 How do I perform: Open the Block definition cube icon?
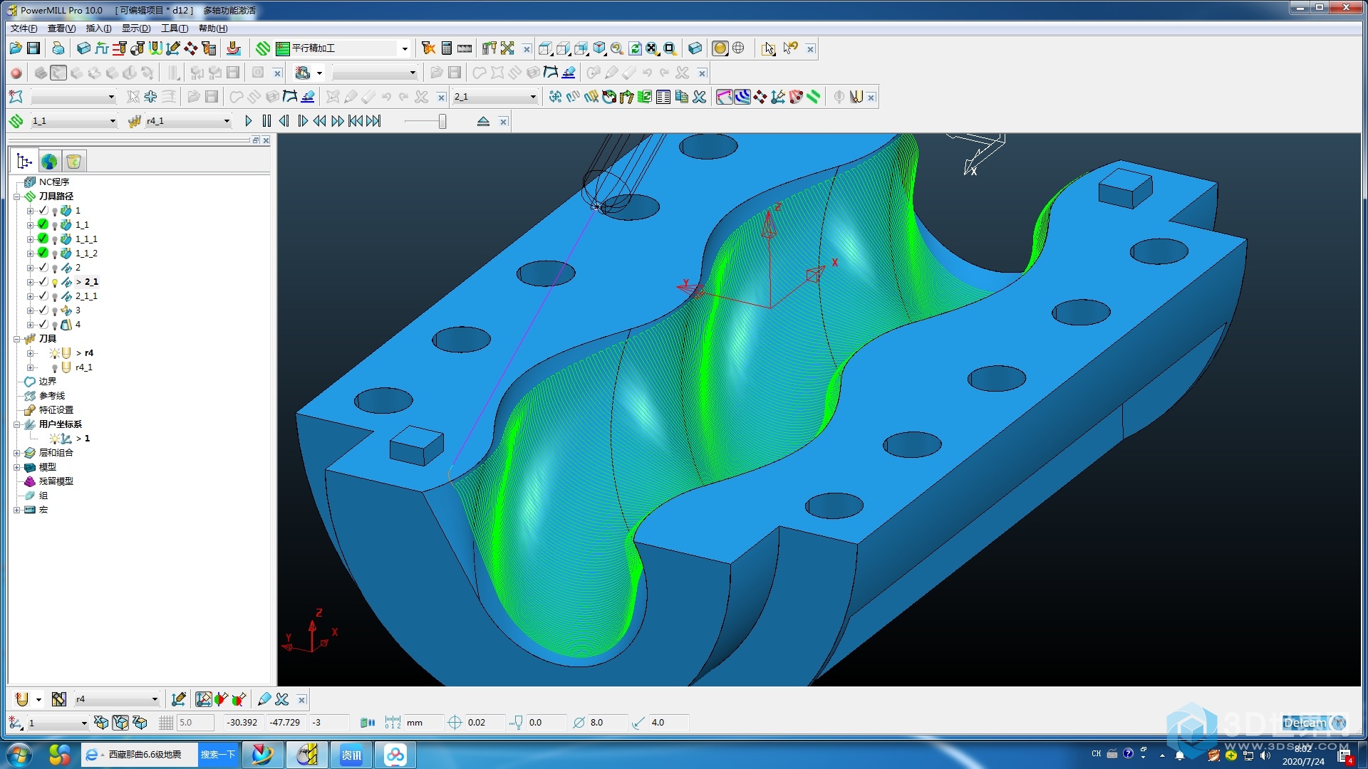click(83, 48)
